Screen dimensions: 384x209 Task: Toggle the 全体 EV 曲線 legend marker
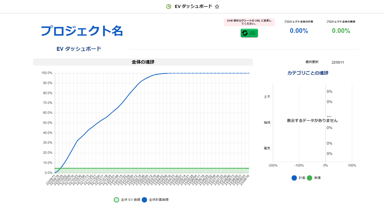pos(116,200)
